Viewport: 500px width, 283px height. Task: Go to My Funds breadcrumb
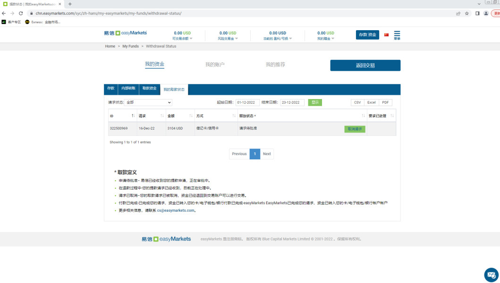click(130, 46)
